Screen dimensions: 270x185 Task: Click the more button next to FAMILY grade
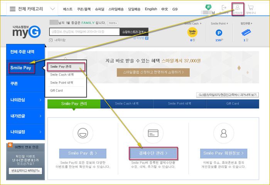113,23
